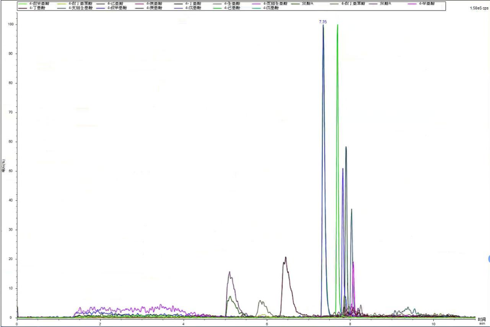Screen dimensions: 490x327
Task: Click the blue circle at right window edge
Action: tap(489, 259)
